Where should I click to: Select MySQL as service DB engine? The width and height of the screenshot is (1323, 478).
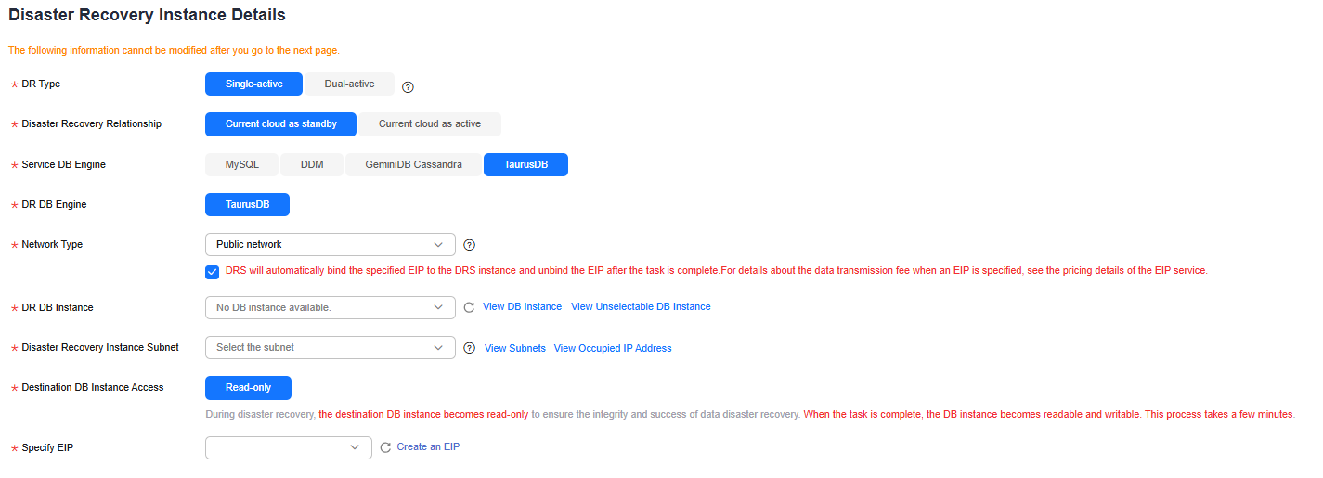click(x=241, y=165)
